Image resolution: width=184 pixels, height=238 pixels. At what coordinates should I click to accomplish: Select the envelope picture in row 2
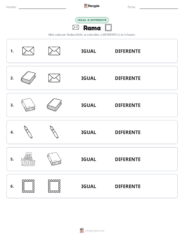pyautogui.click(x=54, y=78)
